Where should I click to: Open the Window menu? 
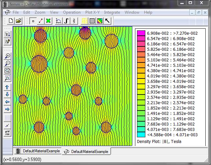[132, 12]
